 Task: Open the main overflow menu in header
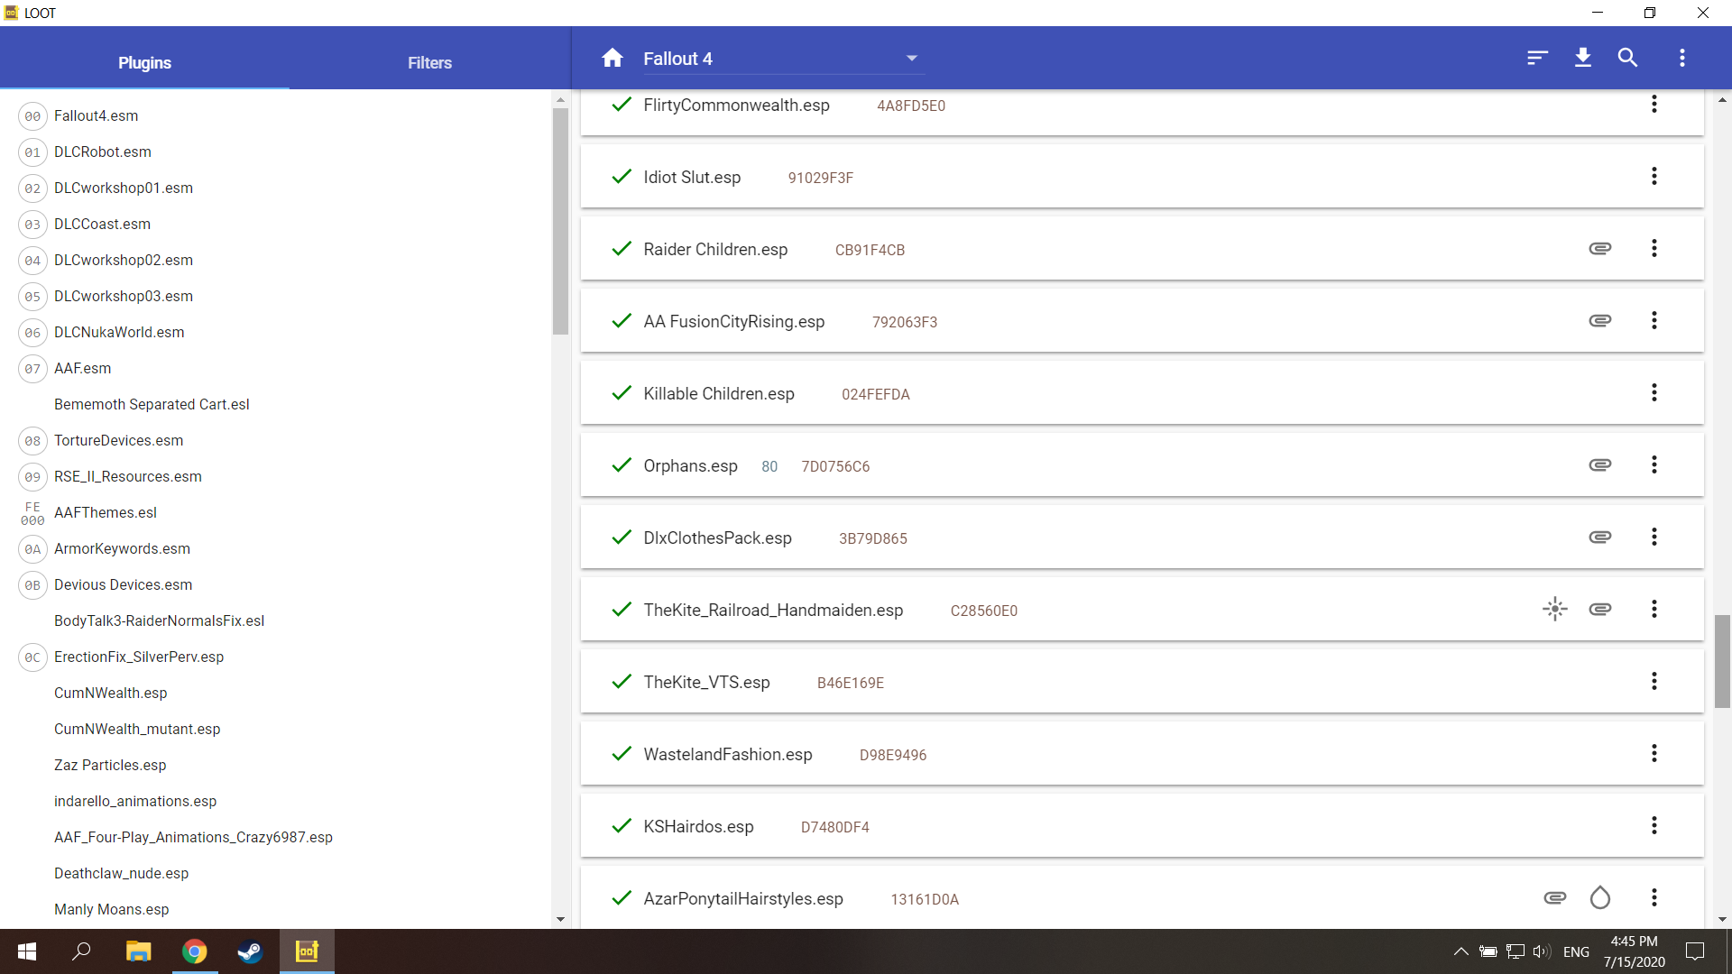(x=1681, y=58)
